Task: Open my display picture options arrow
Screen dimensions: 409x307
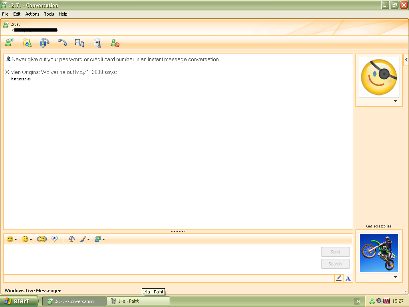Action: 395,277
